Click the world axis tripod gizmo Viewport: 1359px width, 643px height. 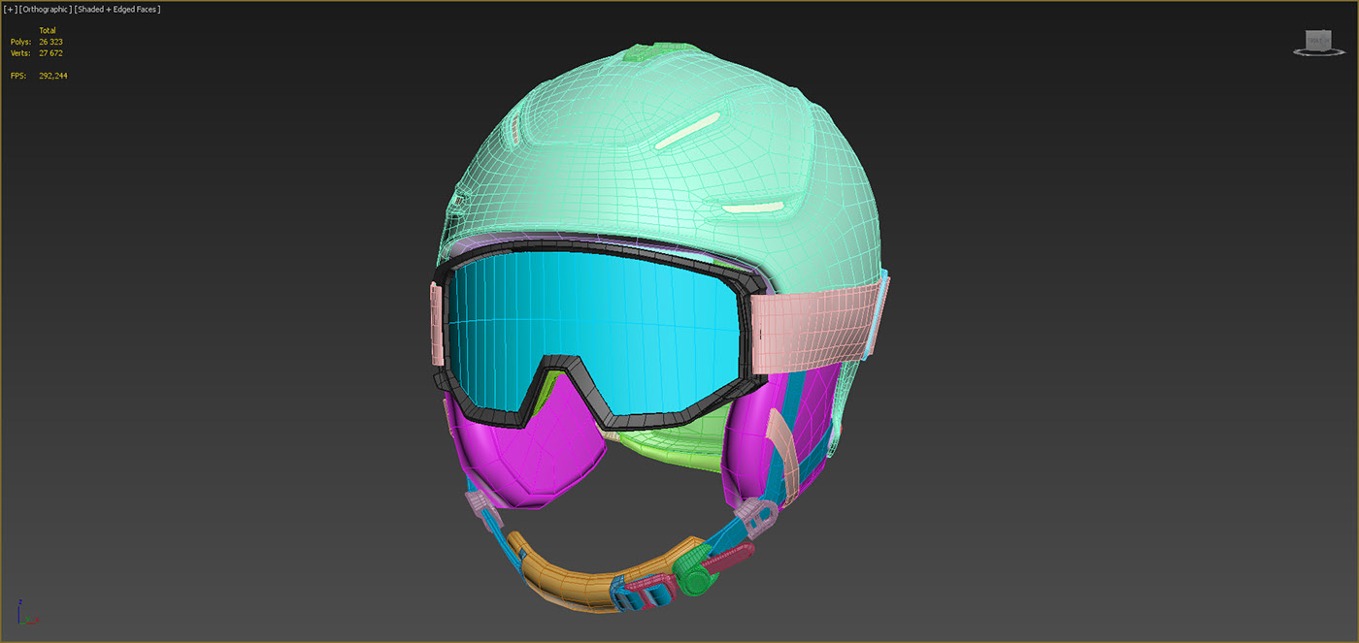click(24, 616)
